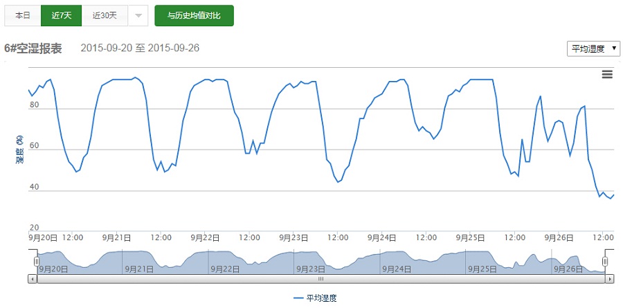Click the 2015-09-20 至 2015-09-26 date range text
Viewport: 623px width, 308px height.
140,48
